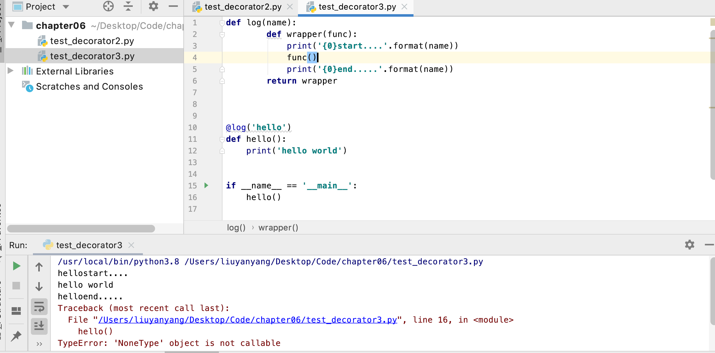The image size is (715, 353).
Task: Fold the hello function at line 11
Action: (222, 139)
